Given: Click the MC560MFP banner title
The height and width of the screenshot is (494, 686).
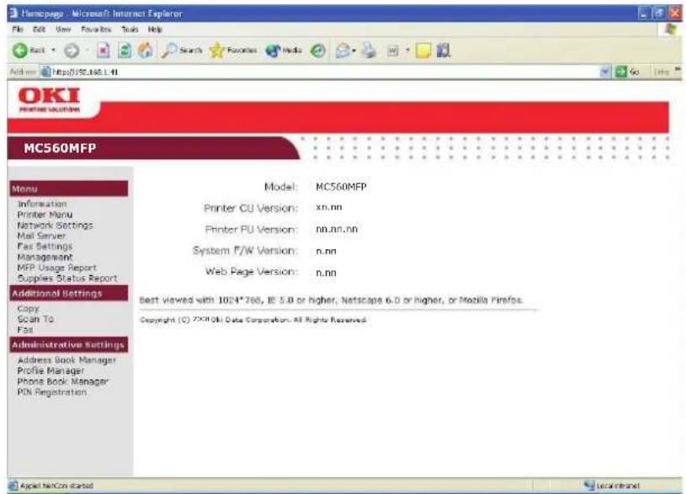Looking at the screenshot, I should pos(60,148).
